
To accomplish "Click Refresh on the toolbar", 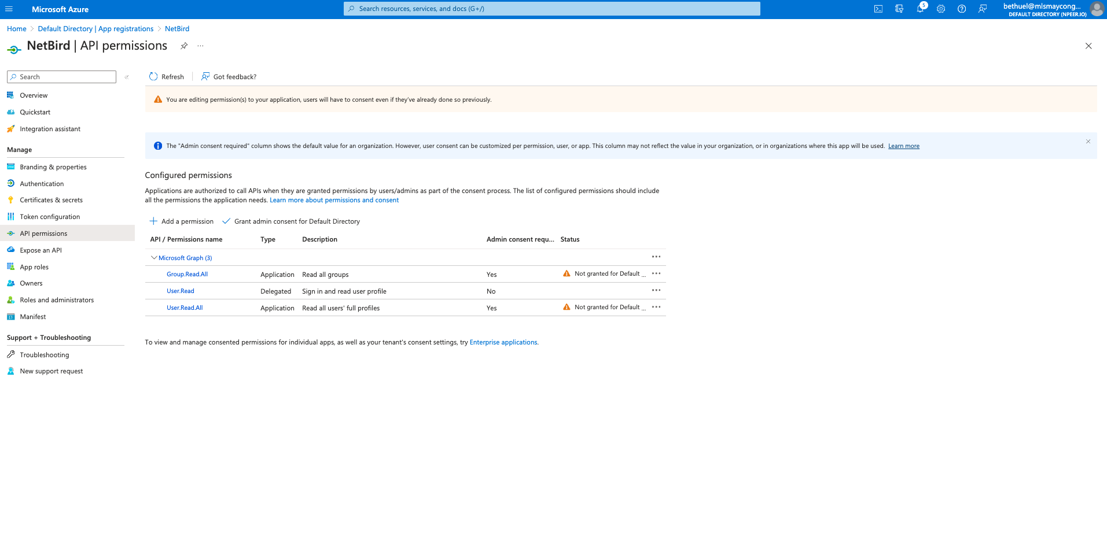I will pos(166,76).
